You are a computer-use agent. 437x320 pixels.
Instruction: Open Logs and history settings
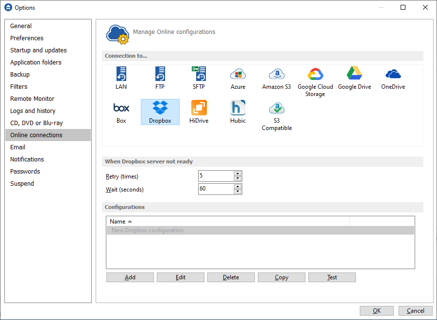click(48, 111)
